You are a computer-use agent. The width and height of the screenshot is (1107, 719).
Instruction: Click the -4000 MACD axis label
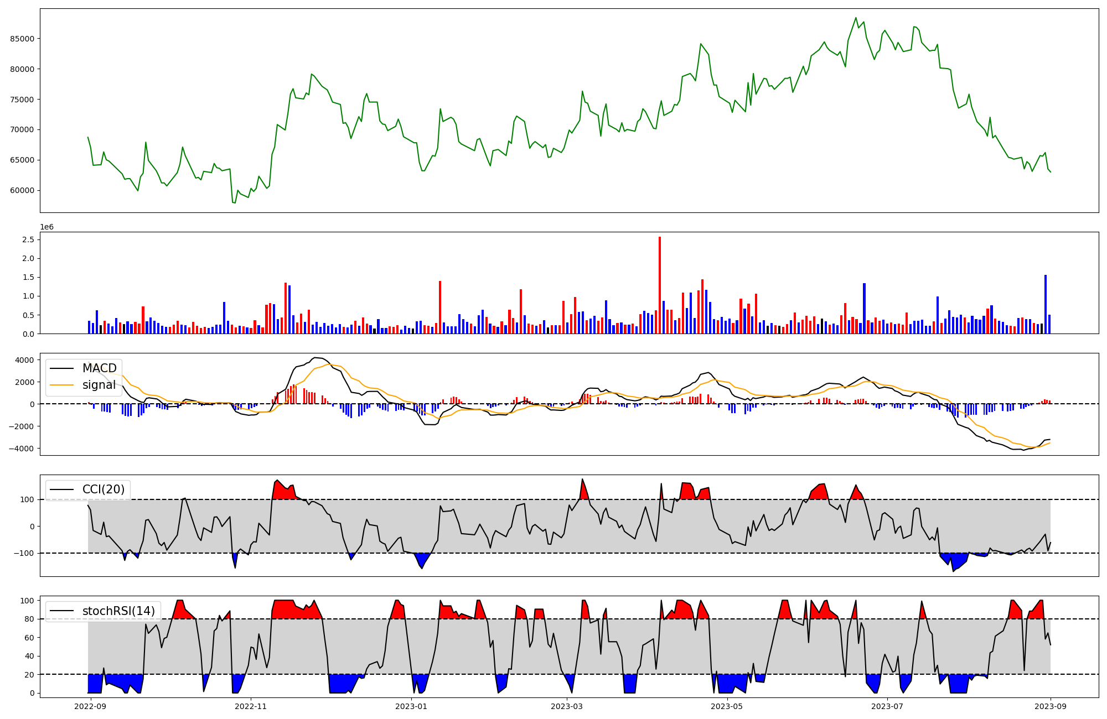click(x=21, y=448)
